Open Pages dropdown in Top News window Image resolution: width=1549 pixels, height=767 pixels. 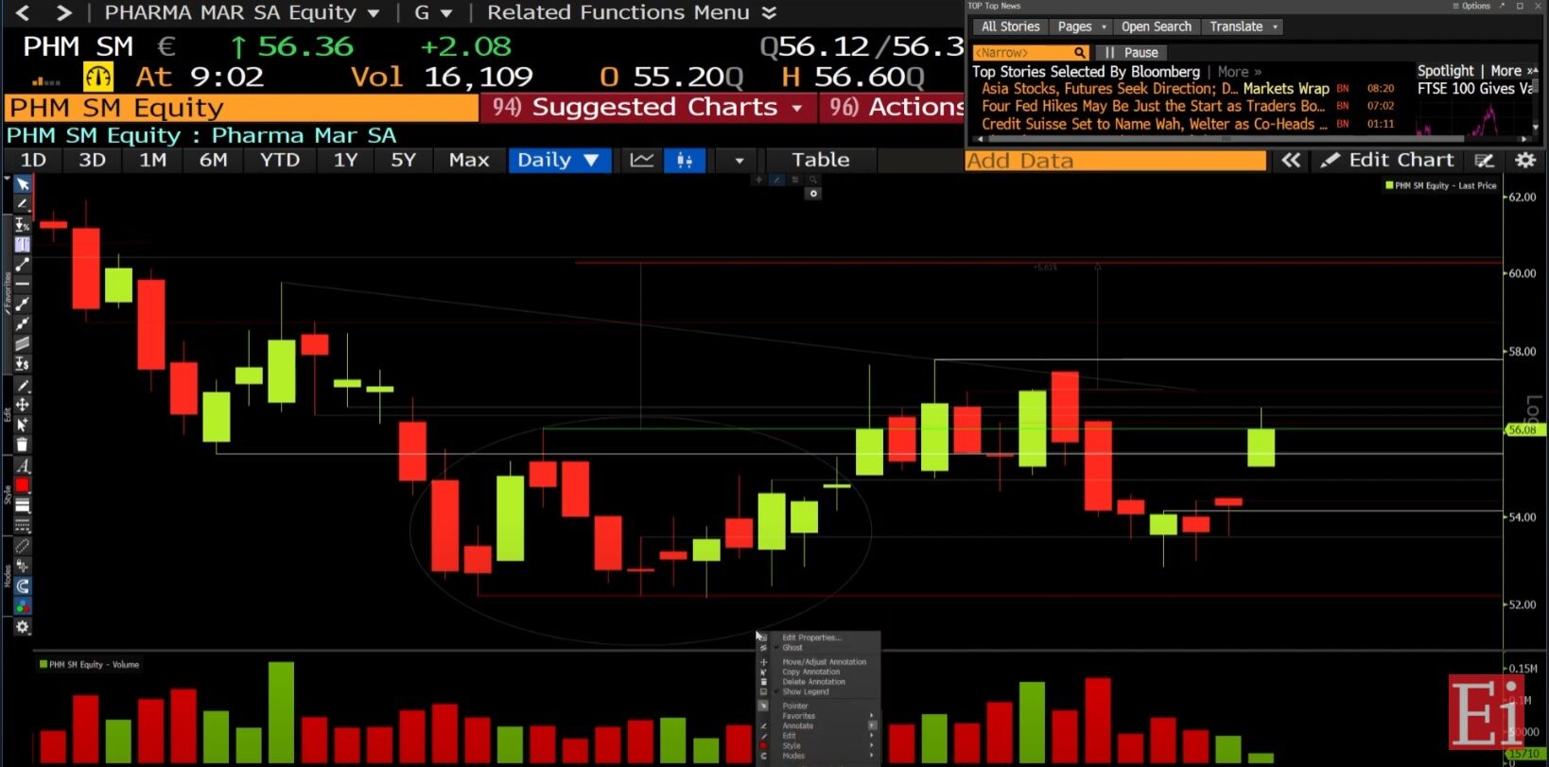1081,26
